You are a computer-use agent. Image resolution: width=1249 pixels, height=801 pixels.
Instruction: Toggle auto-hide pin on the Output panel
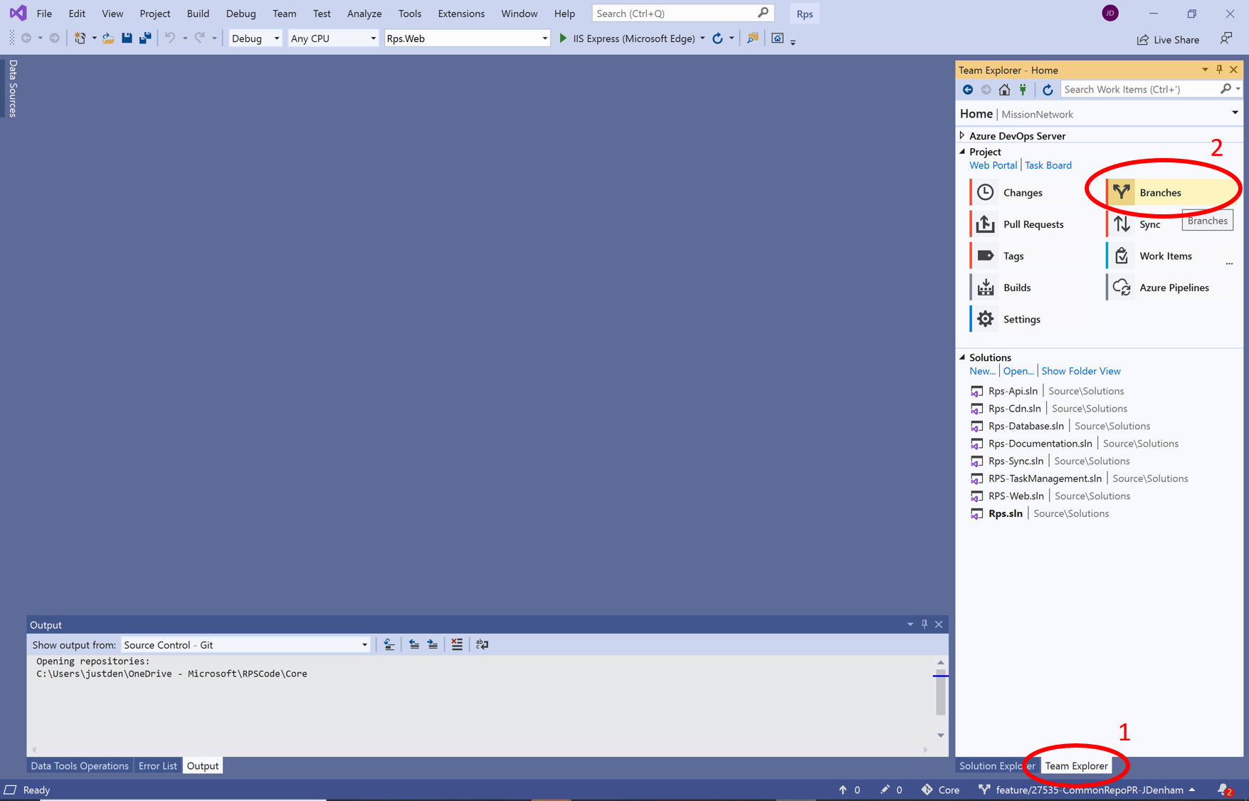tap(924, 624)
